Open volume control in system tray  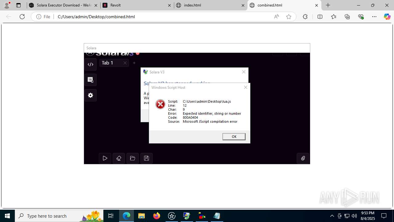(x=354, y=216)
